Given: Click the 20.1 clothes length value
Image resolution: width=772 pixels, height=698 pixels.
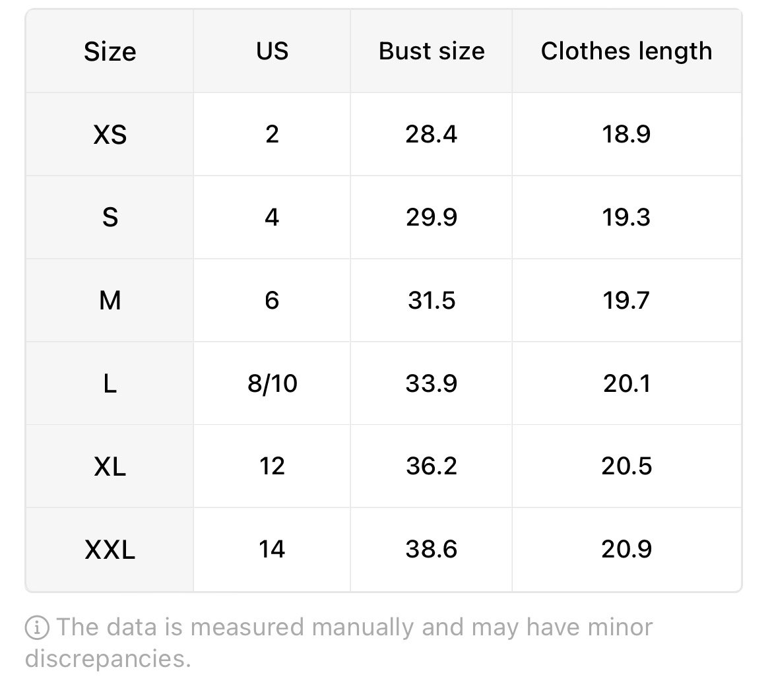Looking at the screenshot, I should (x=627, y=383).
